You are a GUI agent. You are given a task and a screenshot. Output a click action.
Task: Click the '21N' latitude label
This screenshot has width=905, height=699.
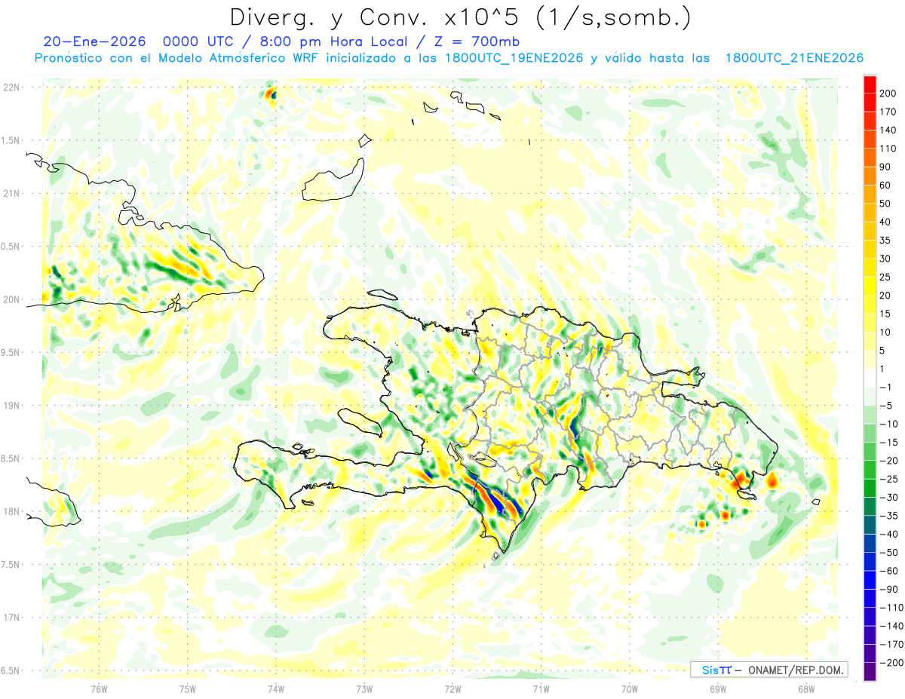tap(11, 193)
